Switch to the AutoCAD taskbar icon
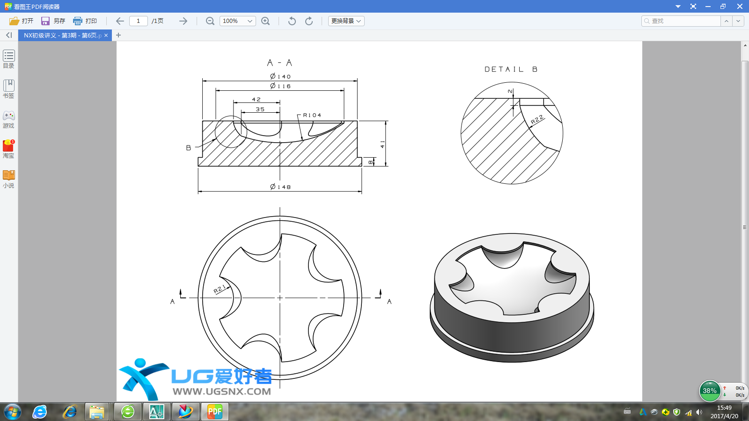This screenshot has height=421, width=749. [x=156, y=412]
